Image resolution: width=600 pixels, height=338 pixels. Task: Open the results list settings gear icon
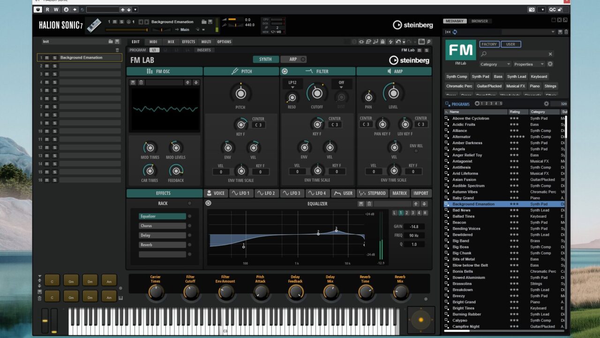pos(546,104)
